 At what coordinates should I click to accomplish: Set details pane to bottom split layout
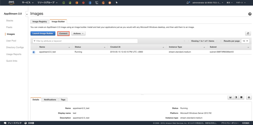click(x=231, y=97)
